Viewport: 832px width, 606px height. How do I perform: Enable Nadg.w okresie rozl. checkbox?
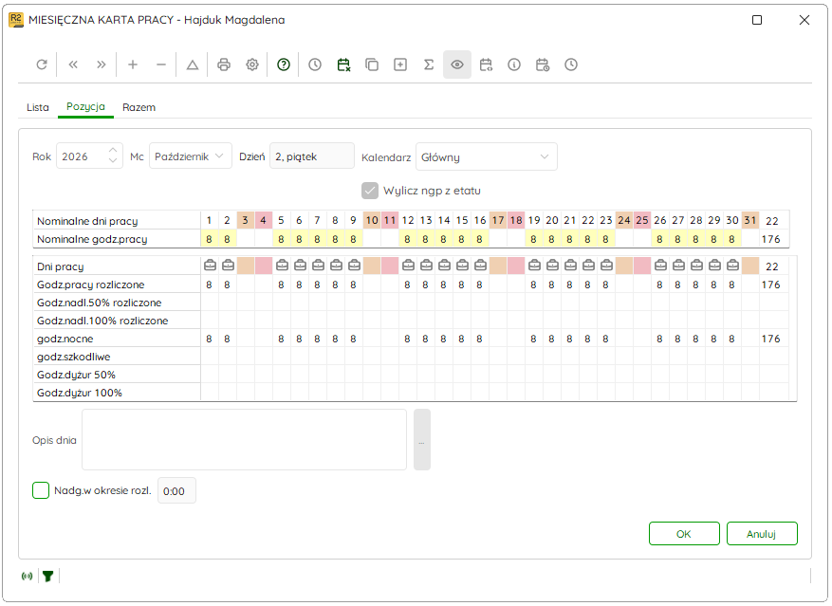[41, 490]
